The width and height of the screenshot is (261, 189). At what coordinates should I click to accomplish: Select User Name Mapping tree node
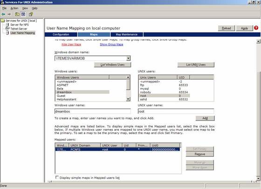pyautogui.click(x=23, y=33)
